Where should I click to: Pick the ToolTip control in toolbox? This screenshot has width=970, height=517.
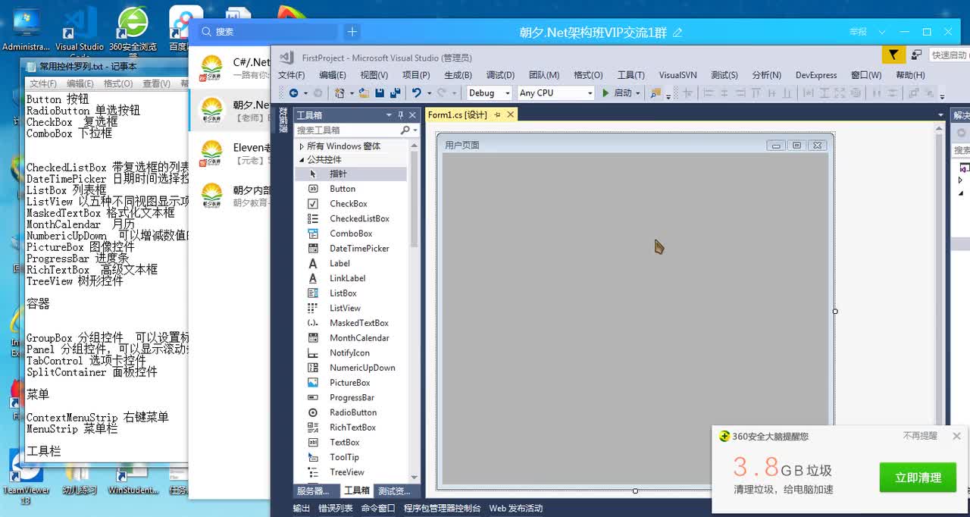click(351, 457)
